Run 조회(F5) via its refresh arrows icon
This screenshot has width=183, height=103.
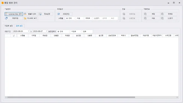click(x=59, y=14)
